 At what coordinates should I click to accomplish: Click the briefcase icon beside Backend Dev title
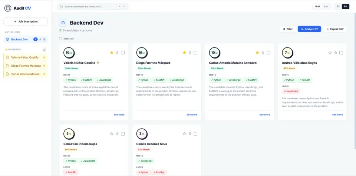(x=63, y=23)
